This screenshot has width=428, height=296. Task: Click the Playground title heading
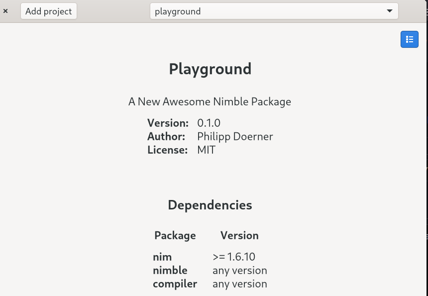(210, 69)
